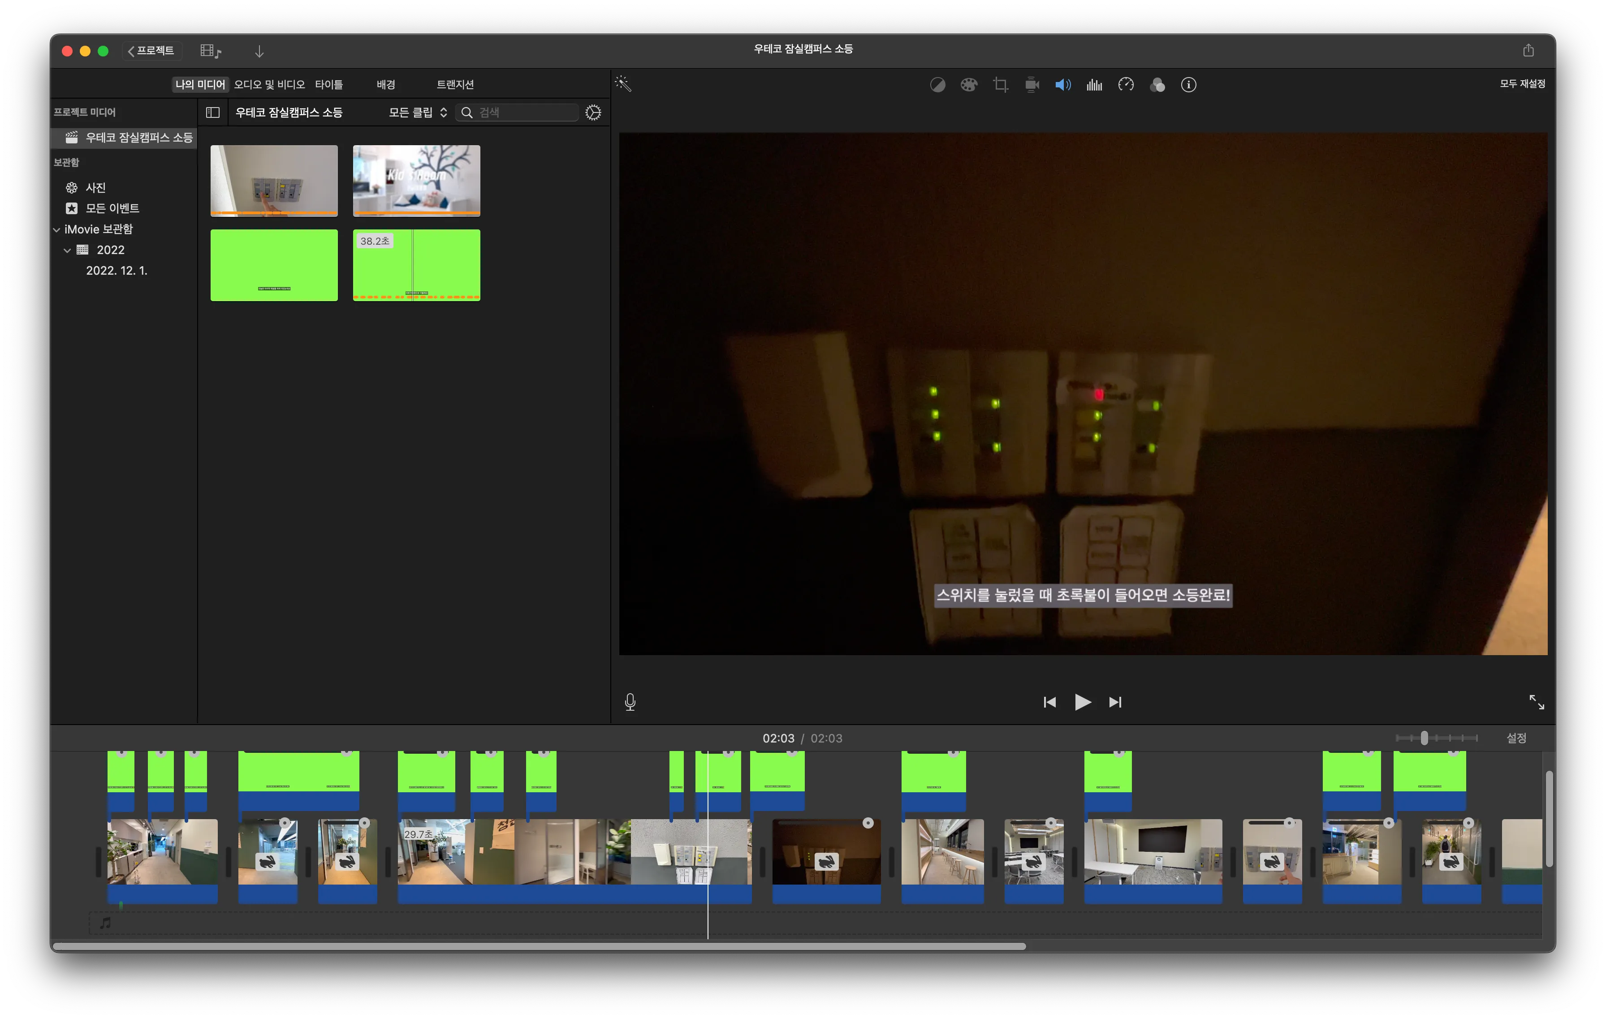Image resolution: width=1606 pixels, height=1019 pixels.
Task: Open the clip filter and audio effects tool
Action: 1157,85
